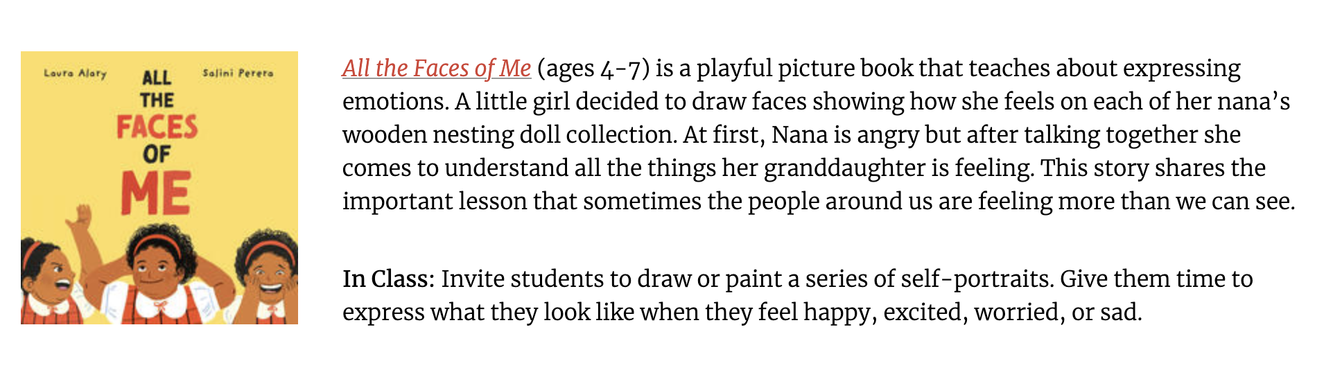
Task: Click the angry girl on cover's left
Action: coord(47,277)
